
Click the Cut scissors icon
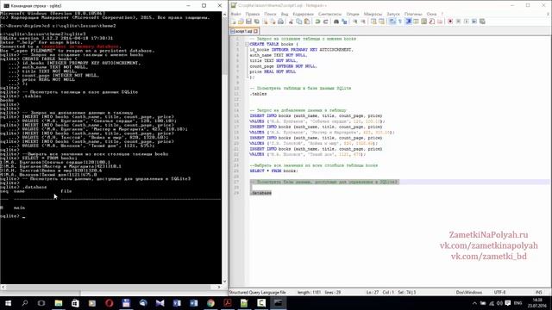pyautogui.click(x=292, y=22)
